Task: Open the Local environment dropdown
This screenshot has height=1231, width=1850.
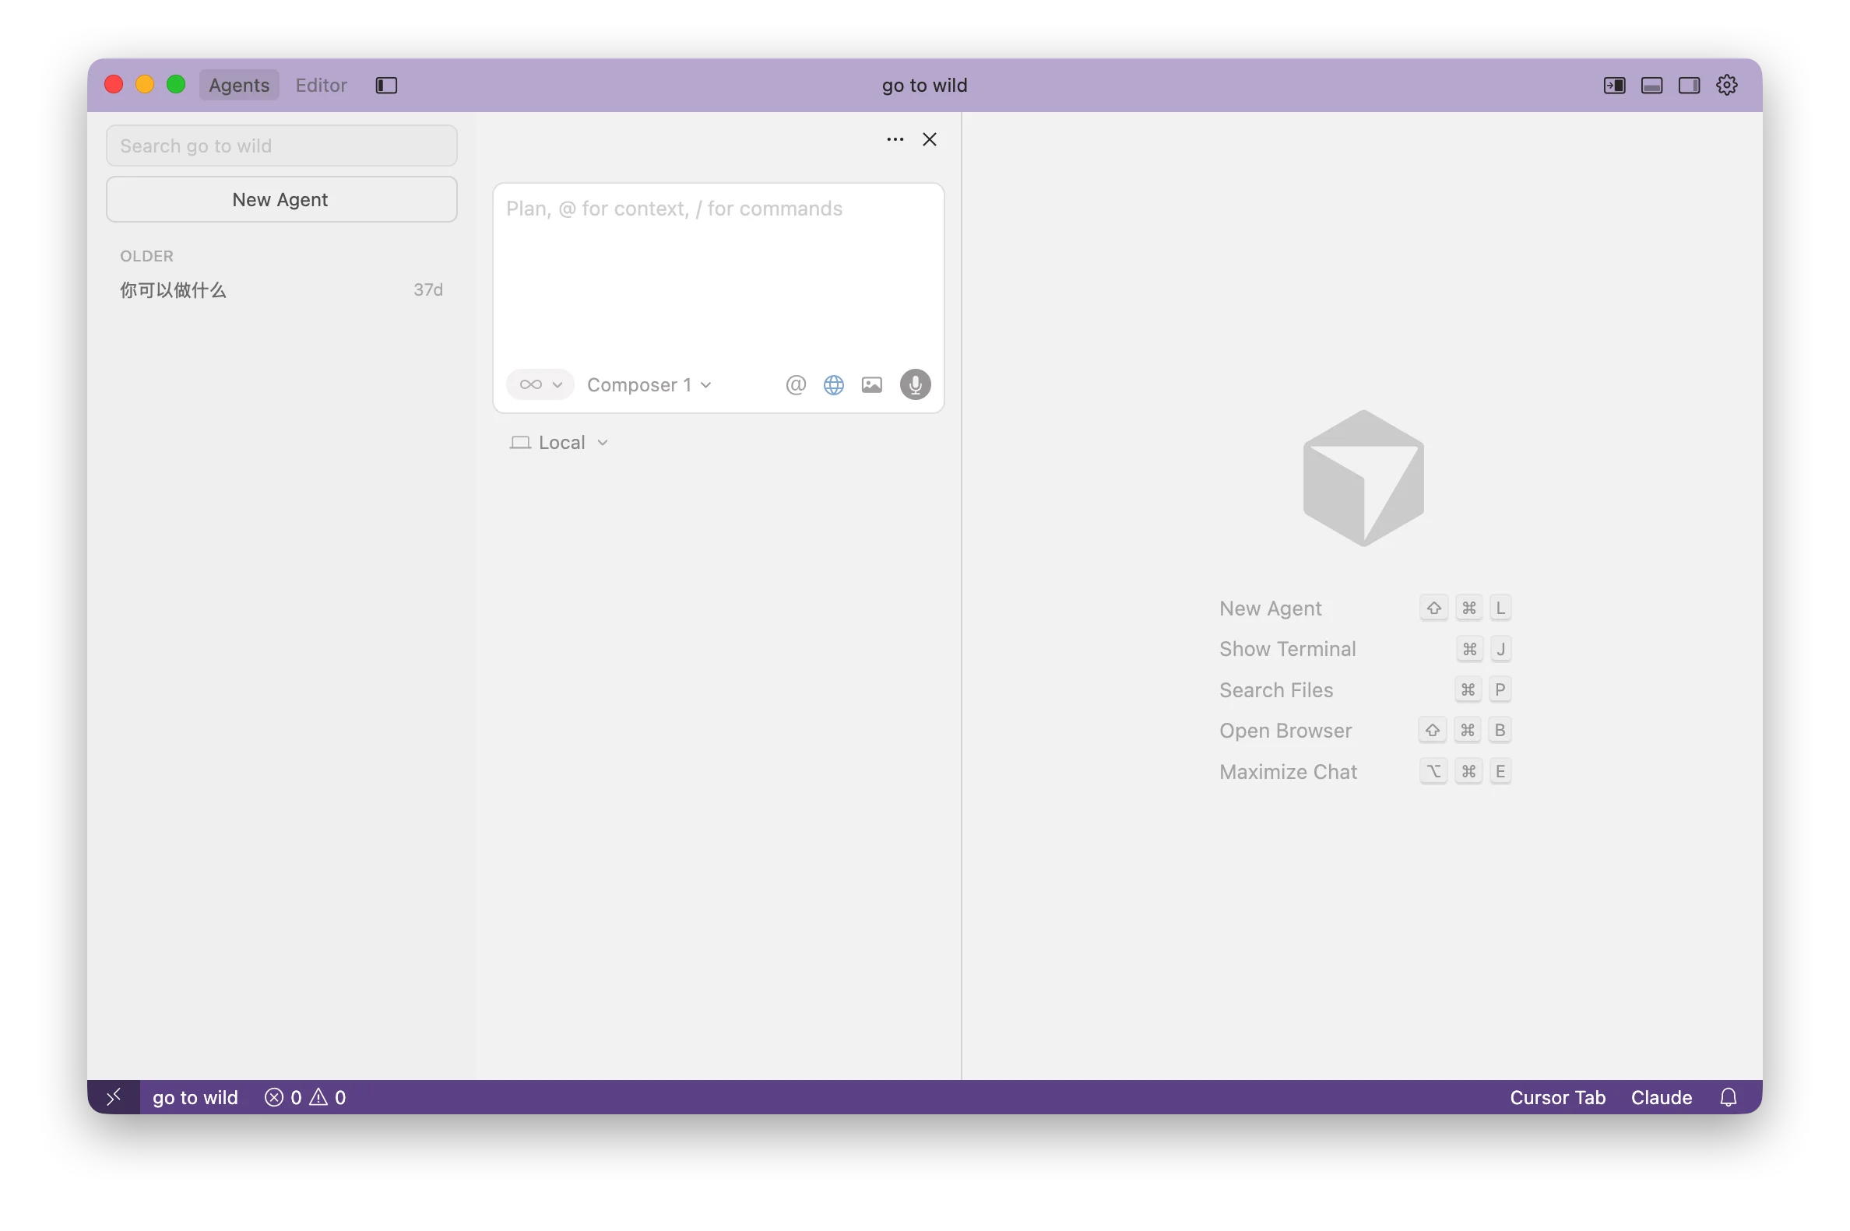Action: tap(559, 443)
